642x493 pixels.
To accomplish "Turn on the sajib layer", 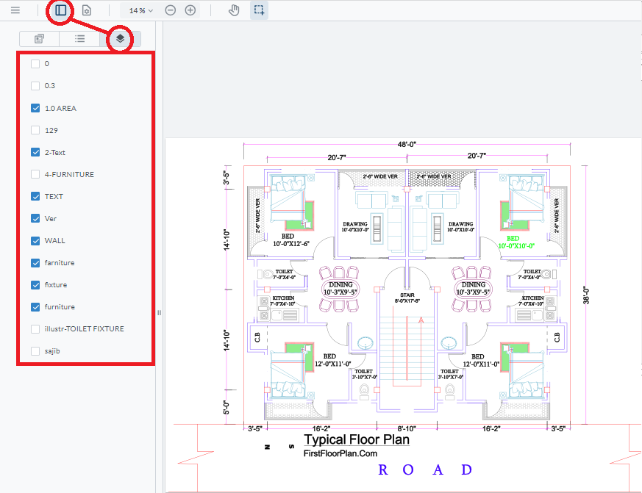I will point(35,350).
